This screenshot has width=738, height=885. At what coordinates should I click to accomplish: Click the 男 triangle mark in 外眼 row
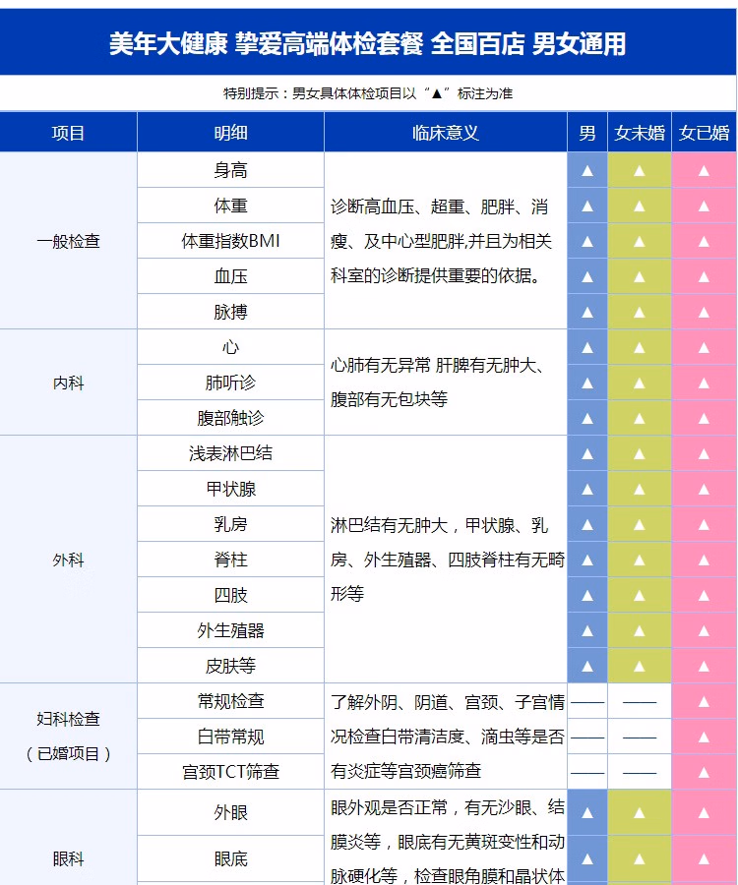[x=587, y=813]
